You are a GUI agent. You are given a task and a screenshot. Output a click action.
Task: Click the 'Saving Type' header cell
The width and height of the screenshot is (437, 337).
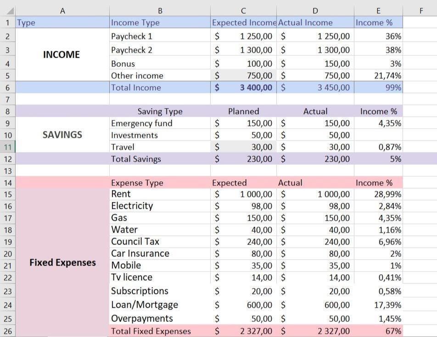point(160,111)
